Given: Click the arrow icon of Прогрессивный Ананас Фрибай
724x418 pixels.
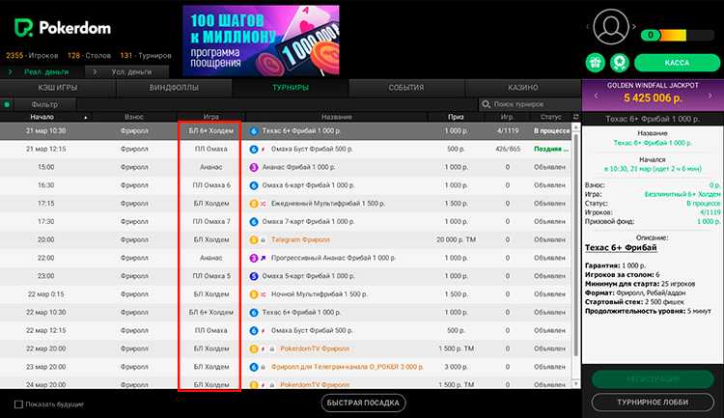Looking at the screenshot, I should point(264,258).
